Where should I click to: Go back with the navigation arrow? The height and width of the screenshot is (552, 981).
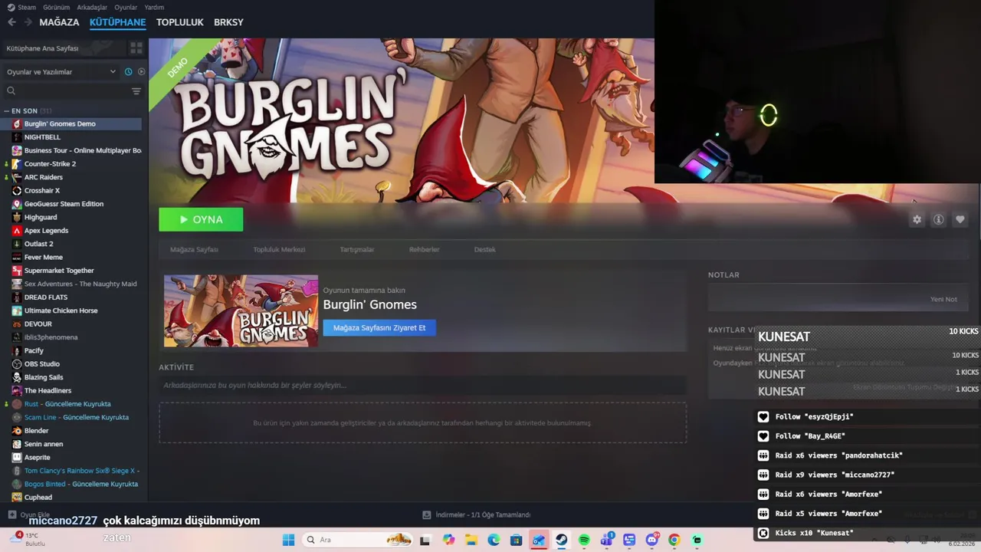[x=11, y=22]
